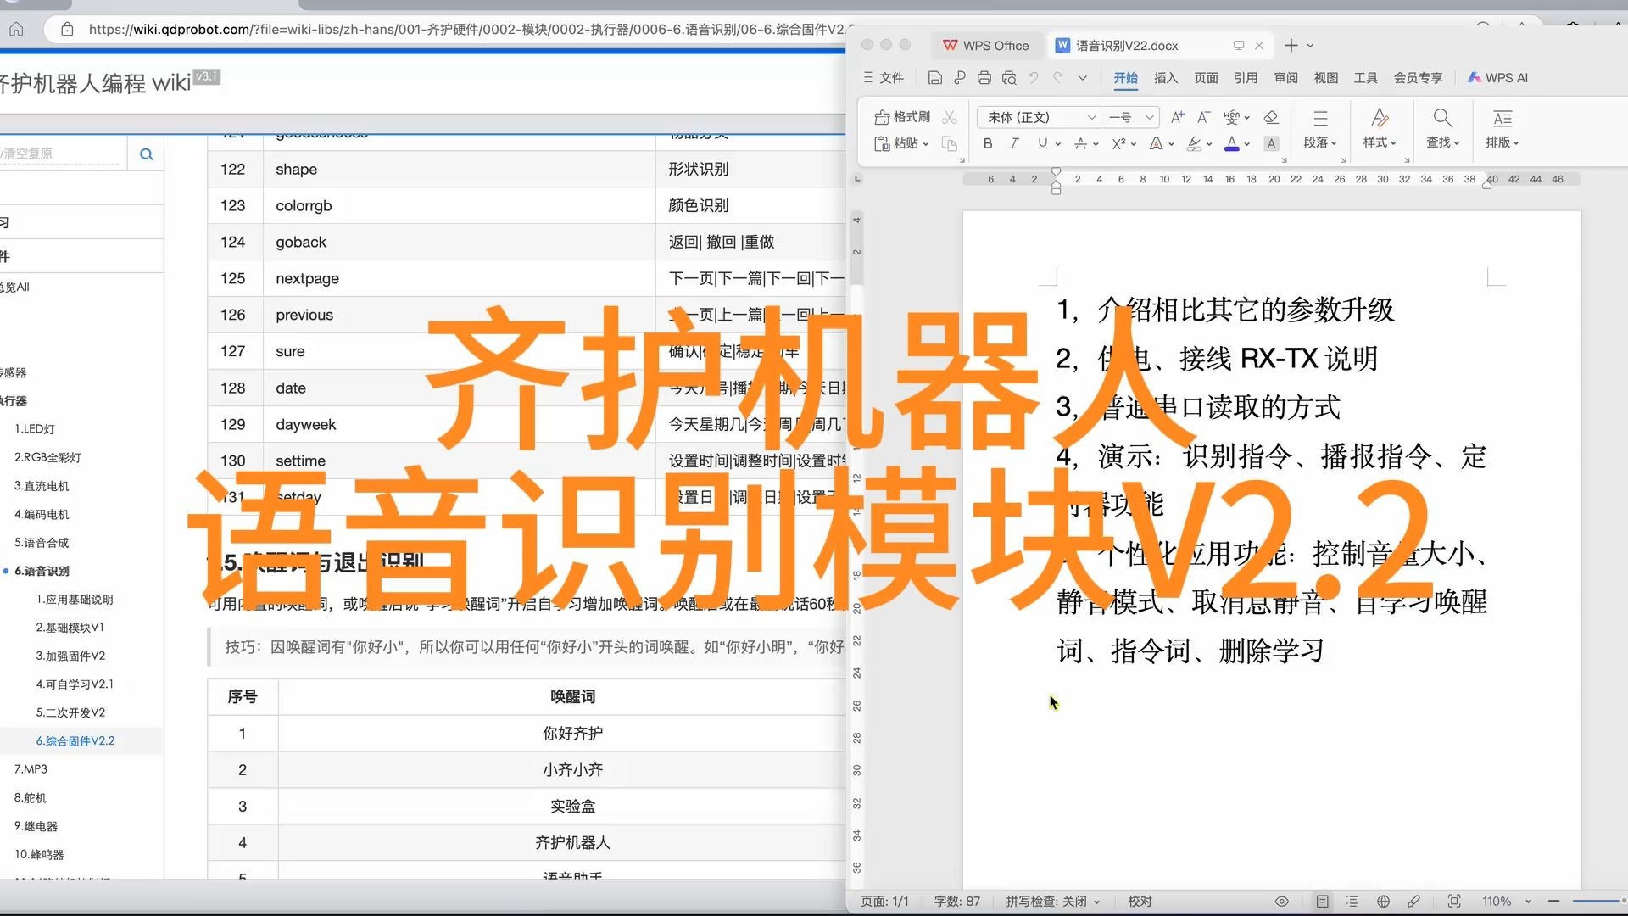Screen dimensions: 1628x916
Task: Click the print icon in WPS toolbar
Action: pyautogui.click(x=984, y=78)
